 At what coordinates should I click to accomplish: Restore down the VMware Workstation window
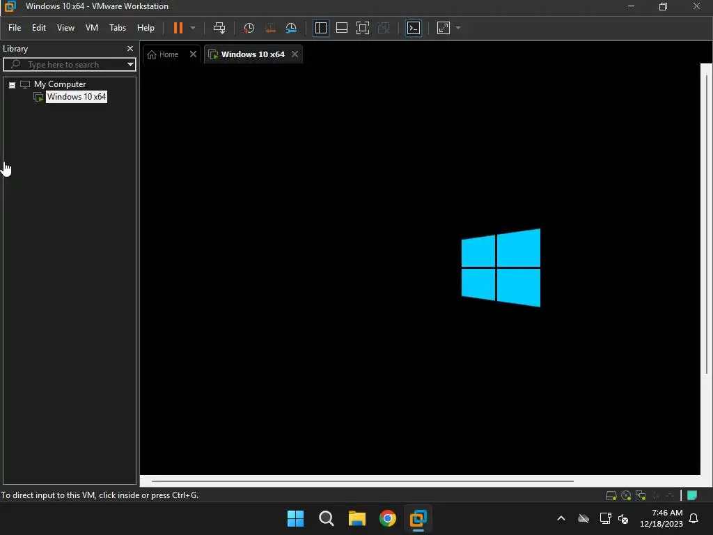point(664,6)
